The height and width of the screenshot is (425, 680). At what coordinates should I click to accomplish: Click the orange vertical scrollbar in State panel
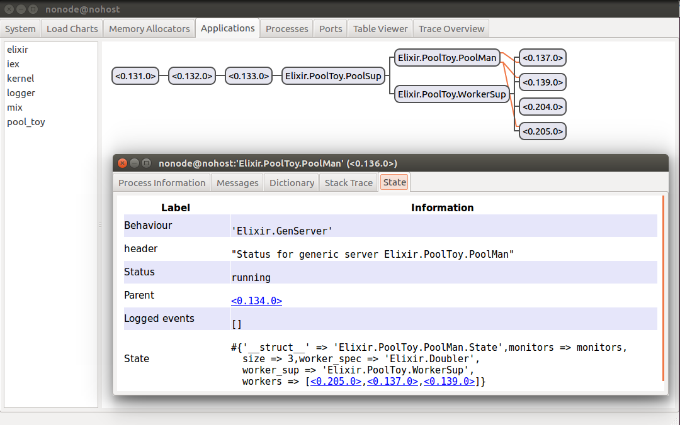pos(662,288)
